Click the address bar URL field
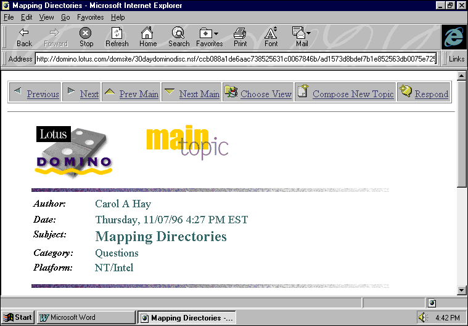The height and width of the screenshot is (326, 468). pos(236,59)
